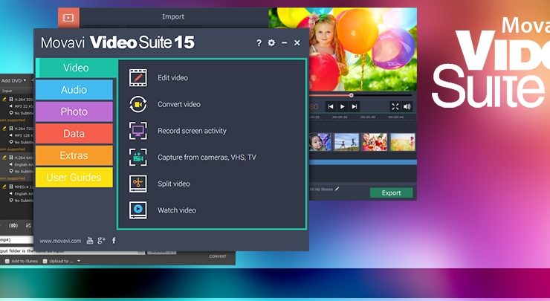Open the YouTube link icon
This screenshot has width=550, height=301.
point(90,241)
